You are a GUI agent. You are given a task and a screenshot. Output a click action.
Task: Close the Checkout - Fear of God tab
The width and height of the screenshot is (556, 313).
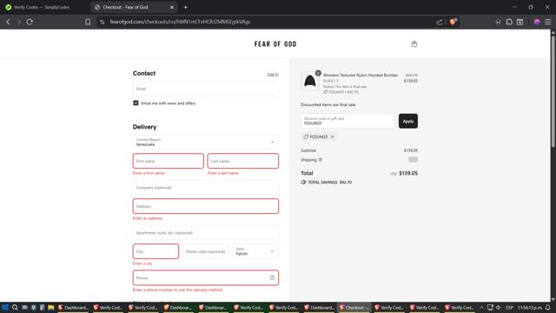click(x=172, y=7)
